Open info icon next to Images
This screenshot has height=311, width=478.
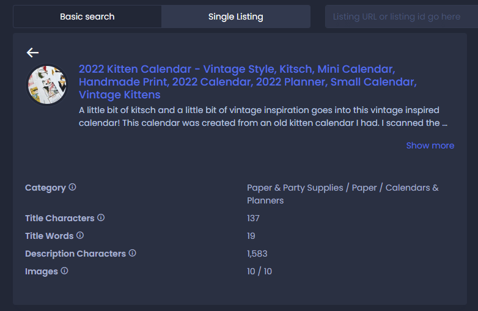[64, 271]
